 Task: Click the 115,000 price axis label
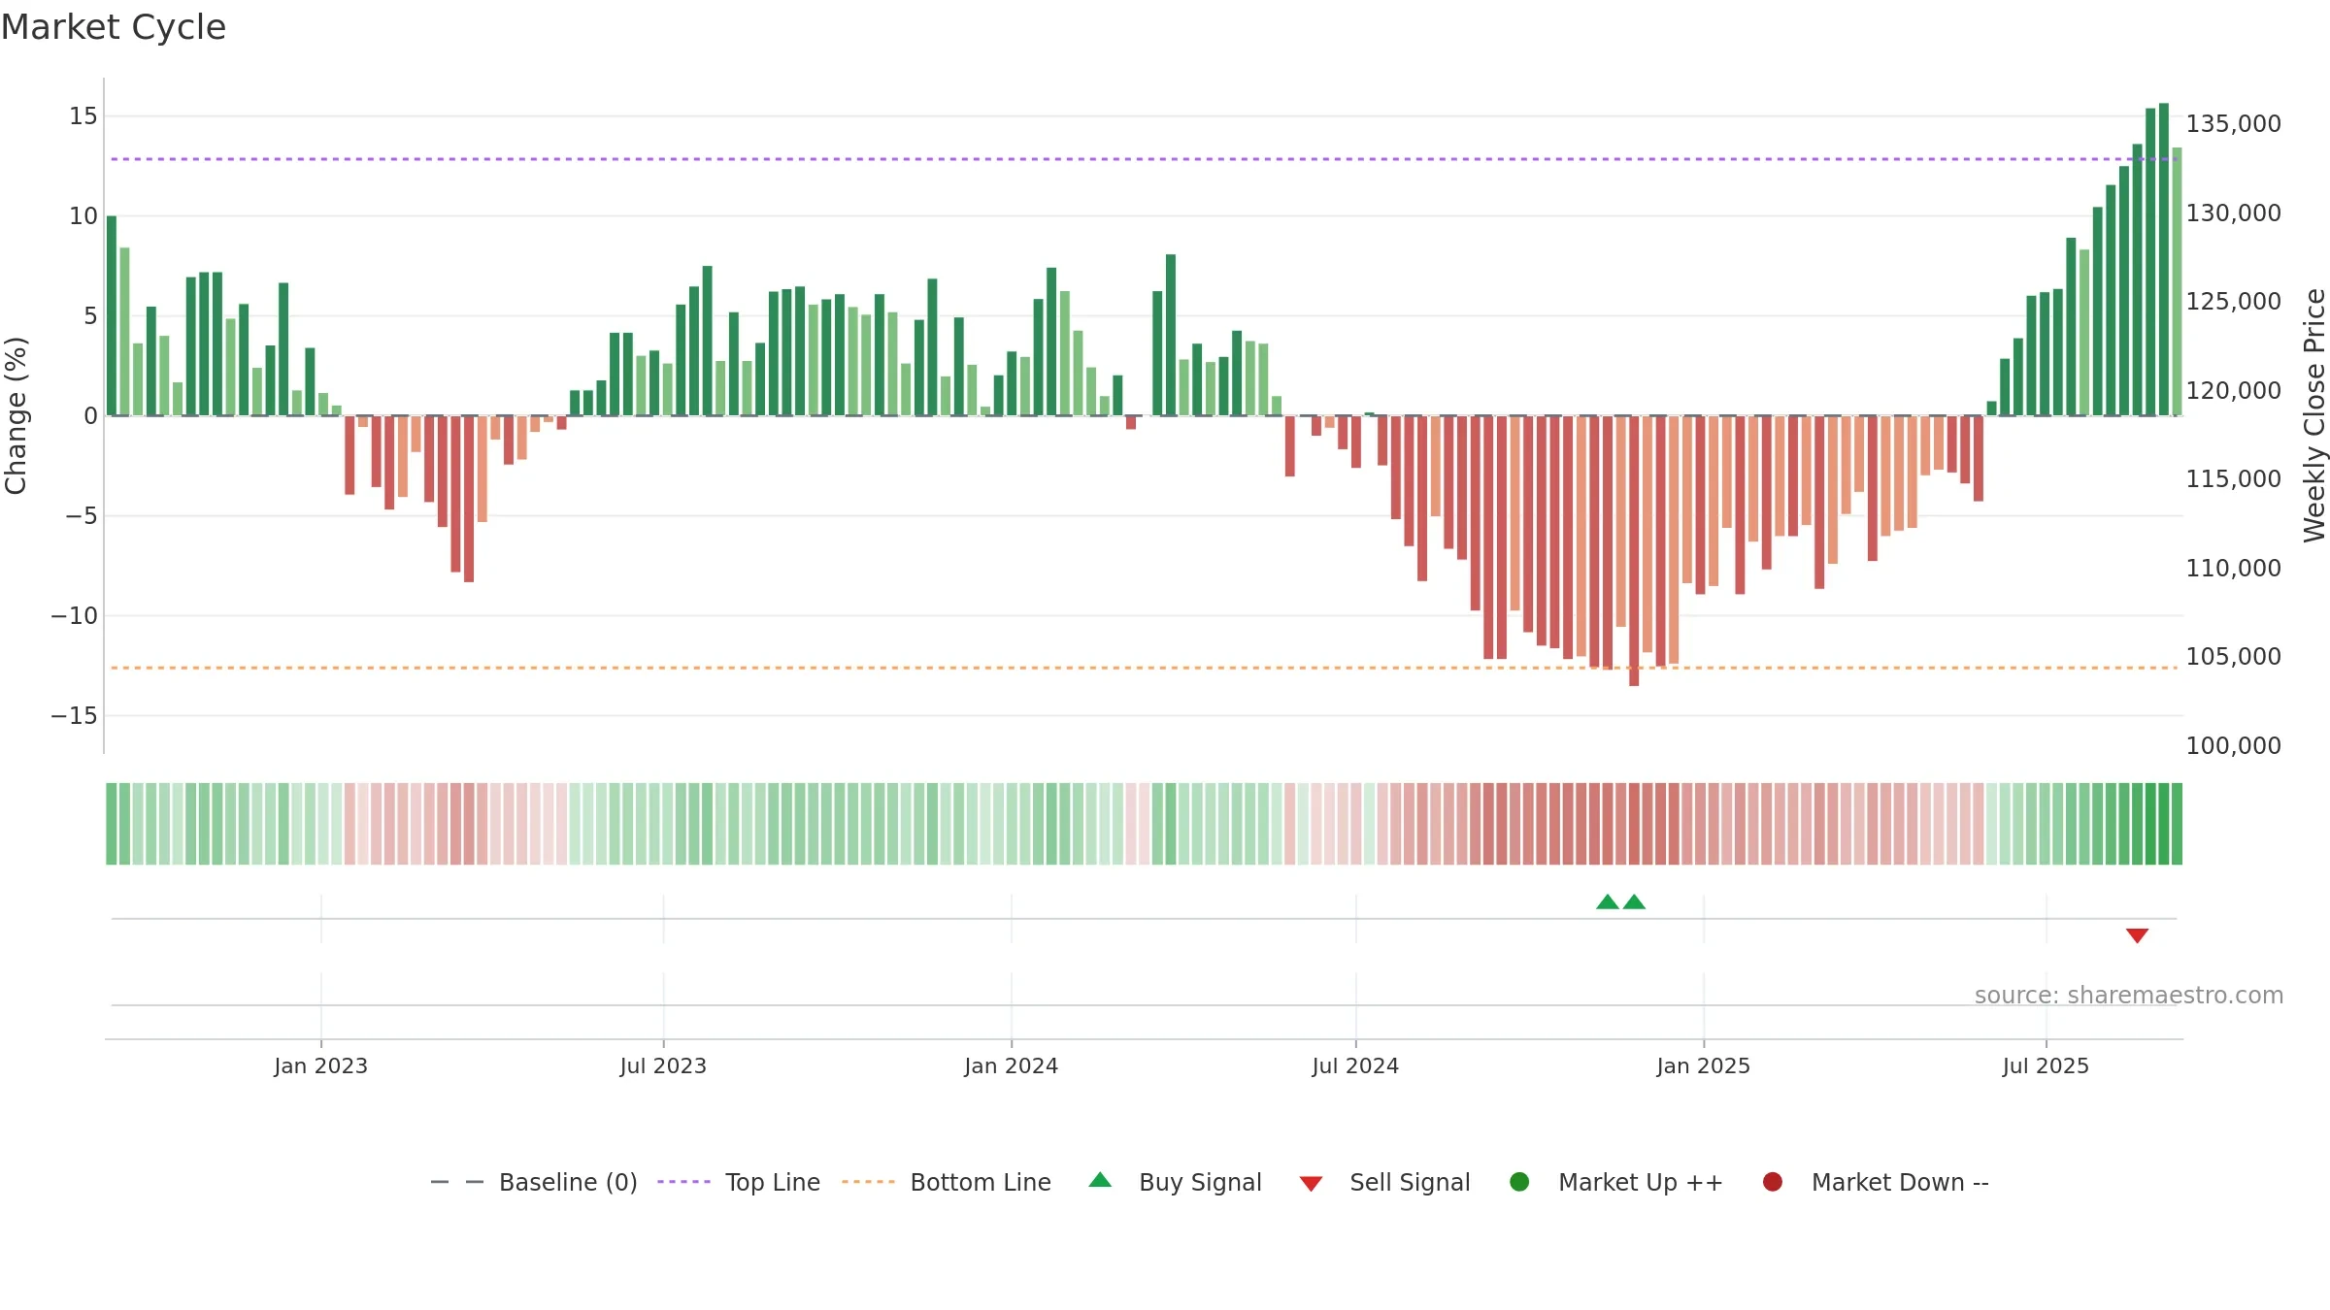click(x=2233, y=479)
